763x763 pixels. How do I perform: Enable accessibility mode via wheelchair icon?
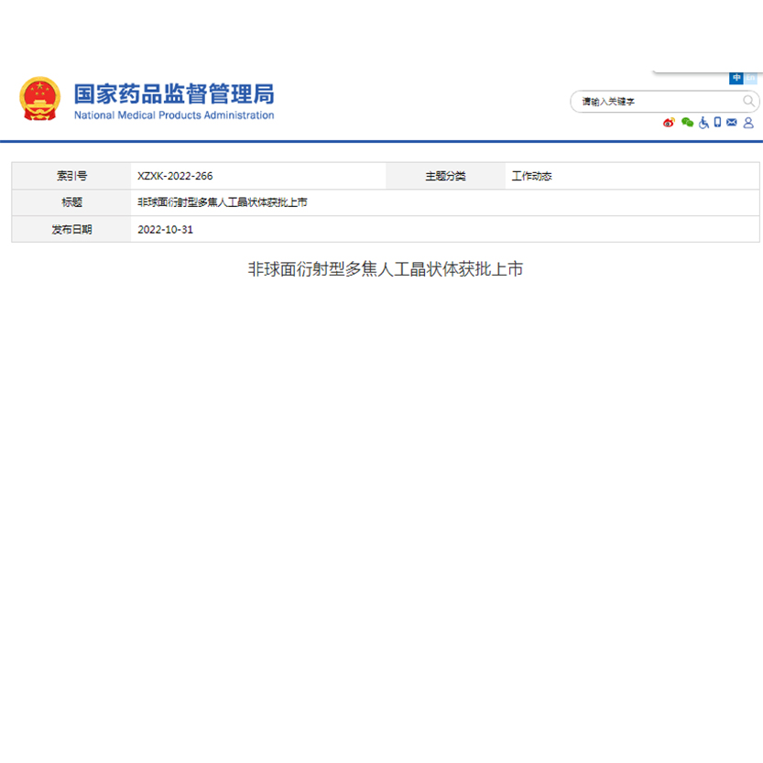[x=703, y=123]
